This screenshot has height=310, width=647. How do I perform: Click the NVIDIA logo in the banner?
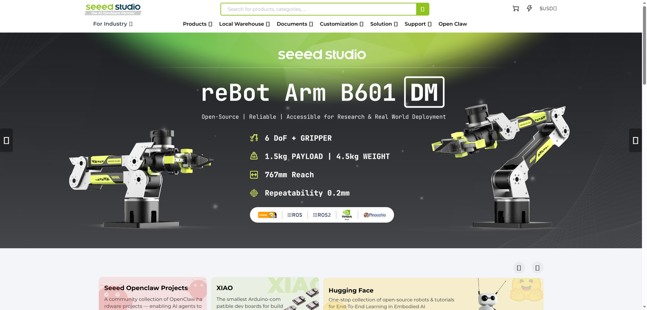[x=347, y=214]
